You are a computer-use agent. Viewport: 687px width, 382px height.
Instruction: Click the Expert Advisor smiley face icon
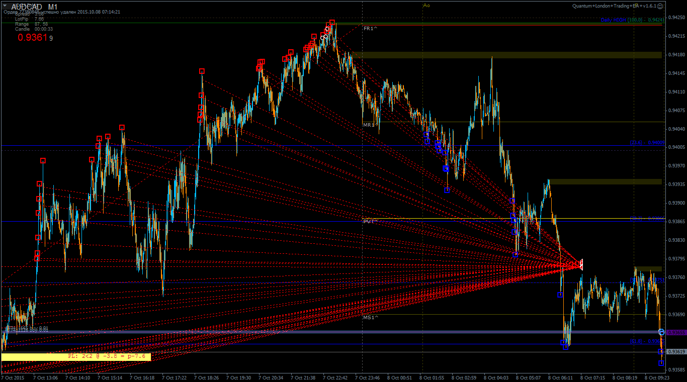click(x=660, y=6)
